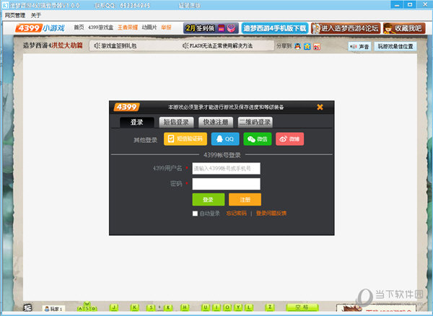The height and width of the screenshot is (316, 433).
Task: Click the U key hint icon
Action: (206, 307)
